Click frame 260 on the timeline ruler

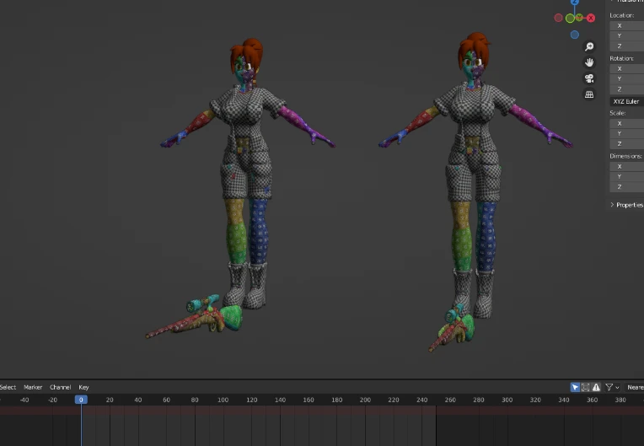tap(450, 400)
